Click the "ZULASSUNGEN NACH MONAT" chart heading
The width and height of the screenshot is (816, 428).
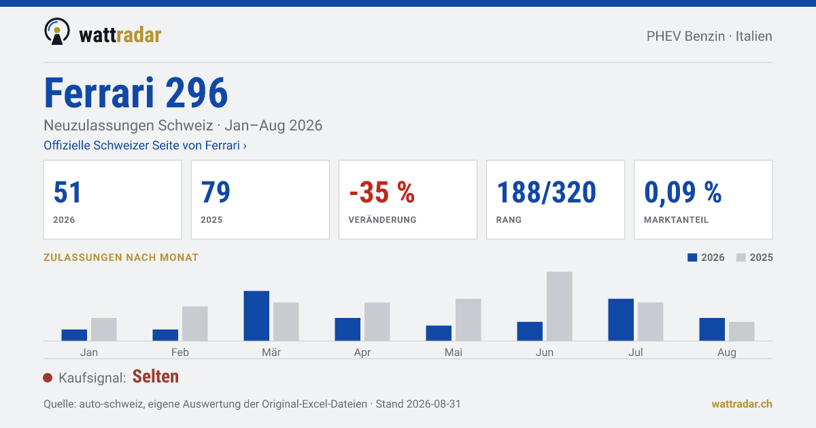[121, 257]
